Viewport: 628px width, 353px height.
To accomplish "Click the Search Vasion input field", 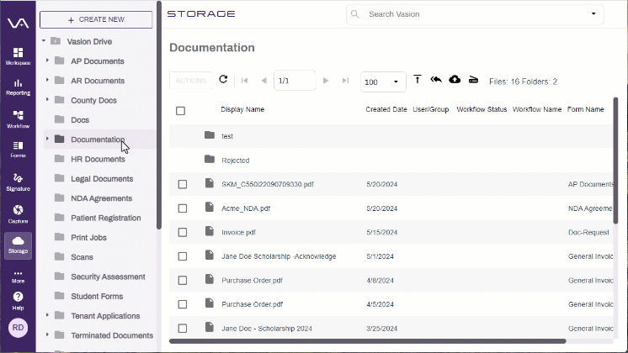I will (x=475, y=14).
